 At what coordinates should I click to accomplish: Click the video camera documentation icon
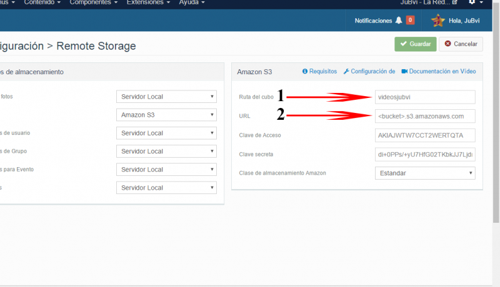click(404, 71)
